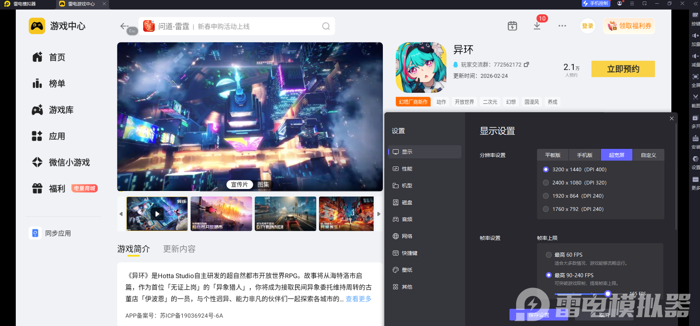
Task: Focus the 问道-雷霆 search field
Action: [x=236, y=26]
